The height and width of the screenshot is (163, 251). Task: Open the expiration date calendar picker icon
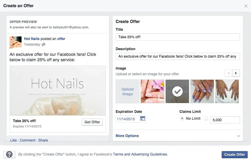pyautogui.click(x=143, y=119)
